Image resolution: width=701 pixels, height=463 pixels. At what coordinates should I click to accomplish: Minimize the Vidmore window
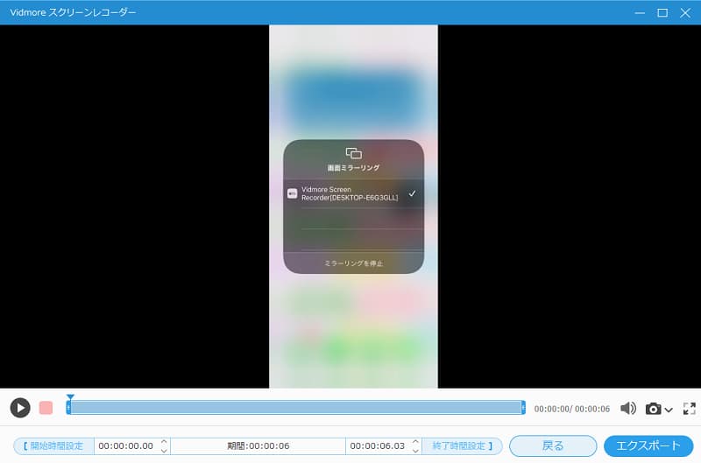[640, 13]
